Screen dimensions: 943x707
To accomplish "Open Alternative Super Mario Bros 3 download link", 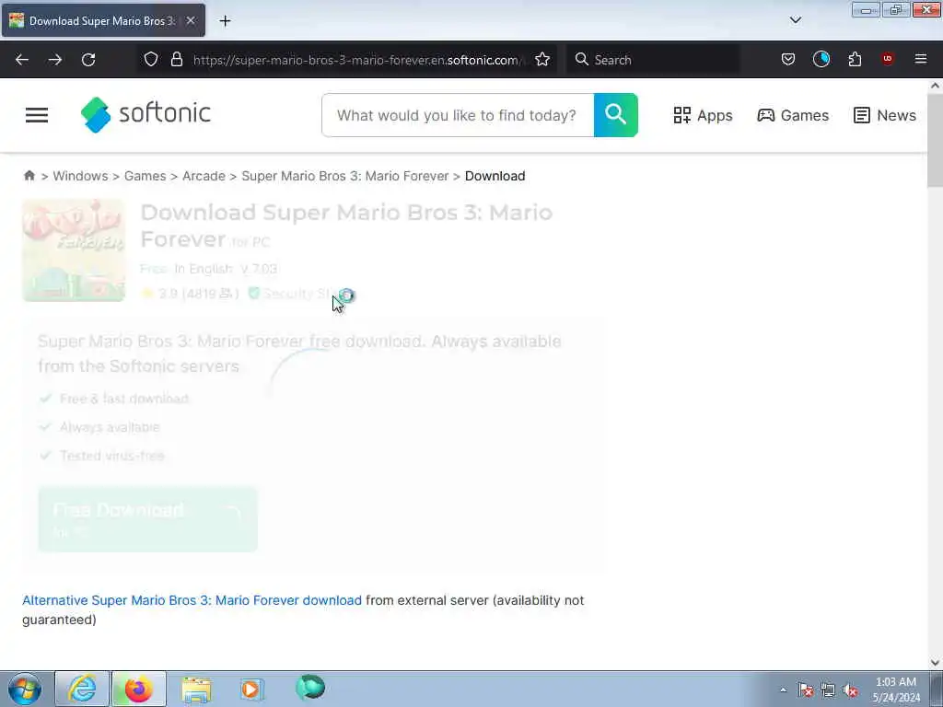I will (192, 600).
